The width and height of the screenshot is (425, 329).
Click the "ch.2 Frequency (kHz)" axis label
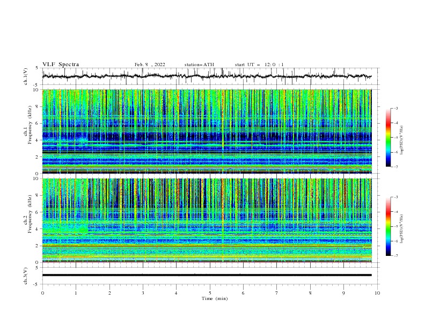[x=28, y=214]
